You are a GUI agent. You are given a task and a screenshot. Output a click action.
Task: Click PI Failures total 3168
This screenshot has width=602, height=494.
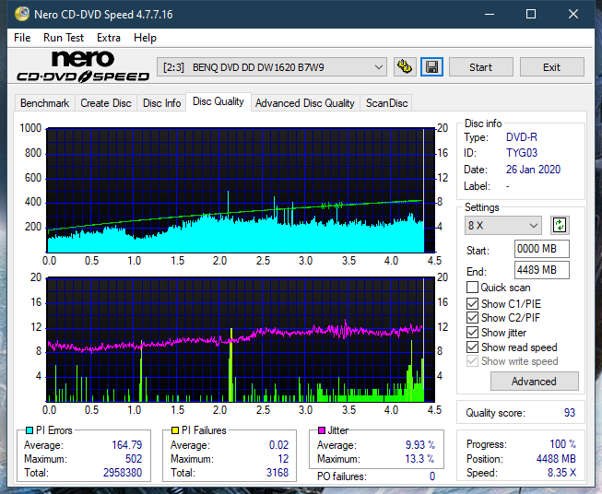point(277,473)
